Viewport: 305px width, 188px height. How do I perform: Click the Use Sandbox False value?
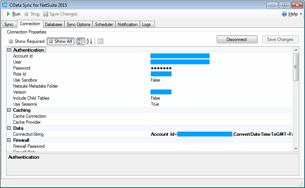(x=155, y=80)
